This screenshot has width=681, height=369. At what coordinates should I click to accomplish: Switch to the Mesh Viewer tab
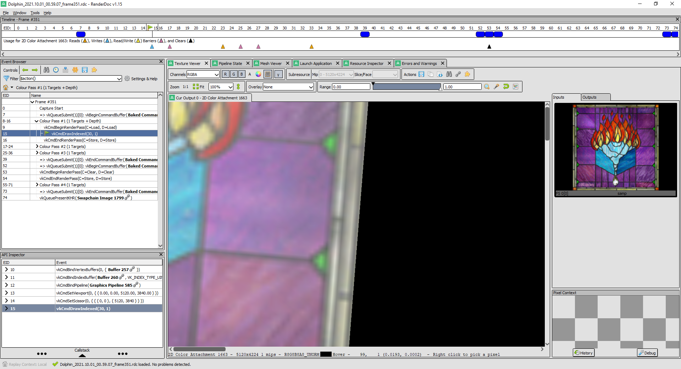pos(271,64)
